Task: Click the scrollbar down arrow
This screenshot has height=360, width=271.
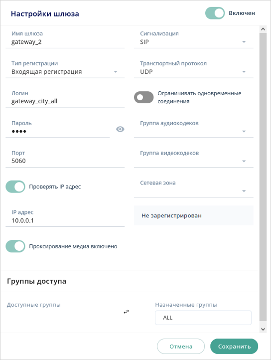Action: (263, 329)
